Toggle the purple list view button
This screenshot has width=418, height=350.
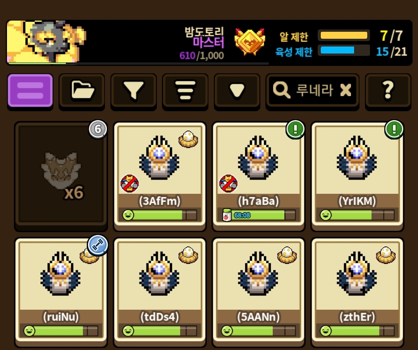coord(30,90)
